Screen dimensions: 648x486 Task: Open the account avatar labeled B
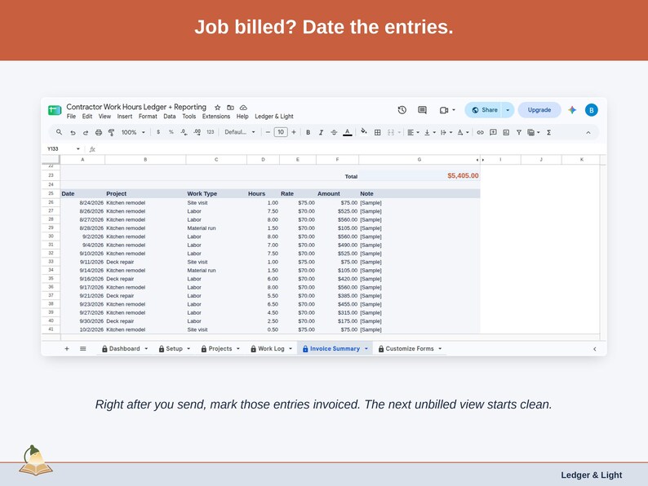point(592,110)
